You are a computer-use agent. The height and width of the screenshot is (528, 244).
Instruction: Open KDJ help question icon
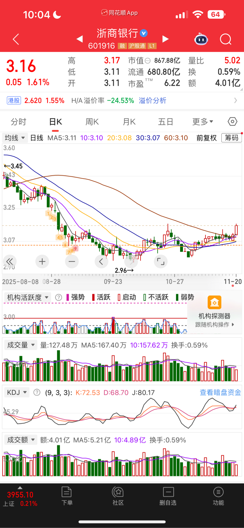pyautogui.click(x=37, y=392)
